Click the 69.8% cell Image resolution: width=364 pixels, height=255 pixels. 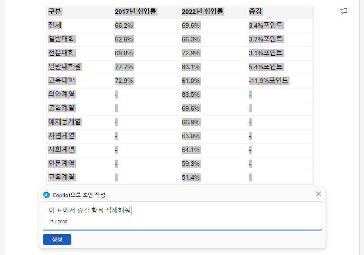point(124,53)
